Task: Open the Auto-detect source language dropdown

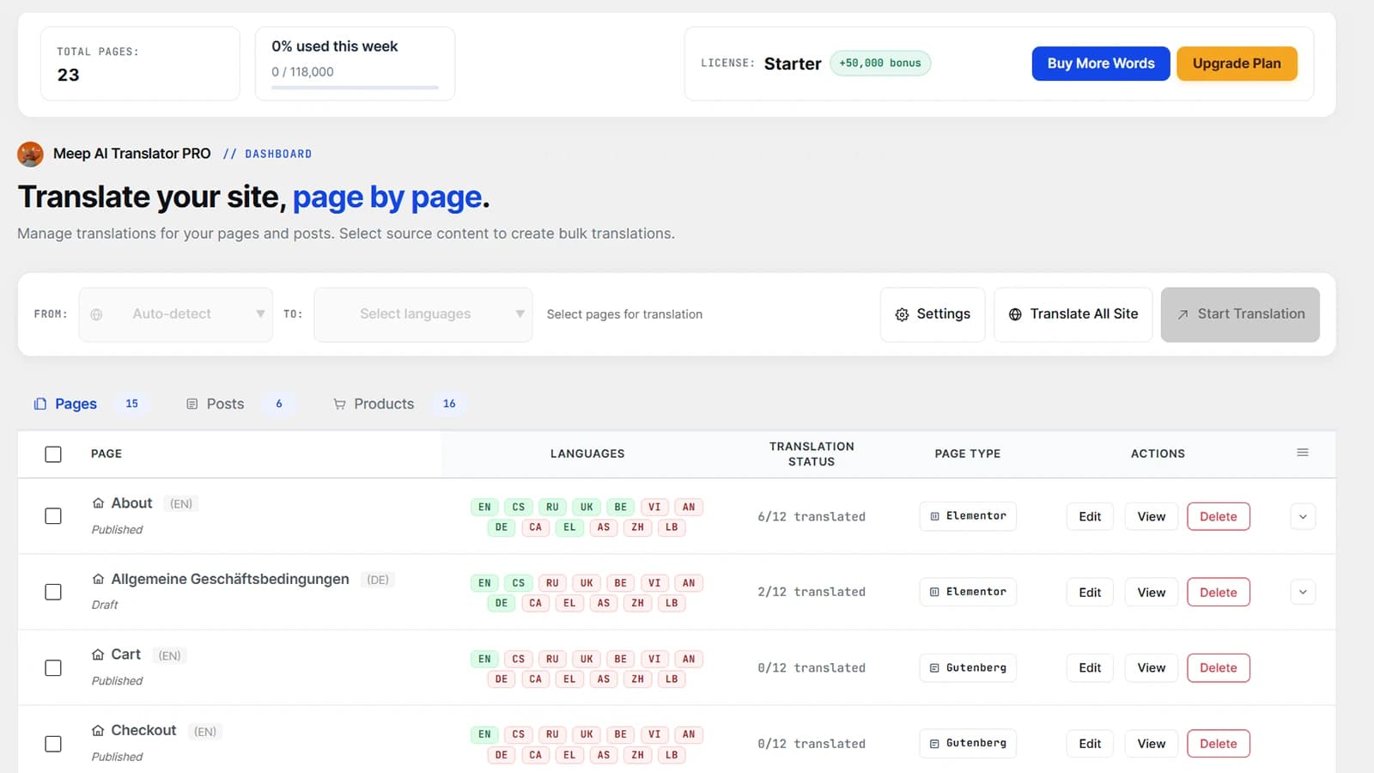Action: [x=176, y=314]
